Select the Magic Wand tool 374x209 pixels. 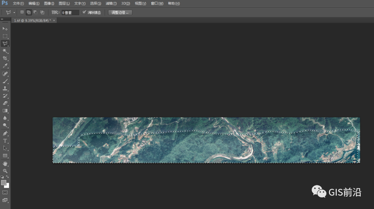click(x=5, y=51)
